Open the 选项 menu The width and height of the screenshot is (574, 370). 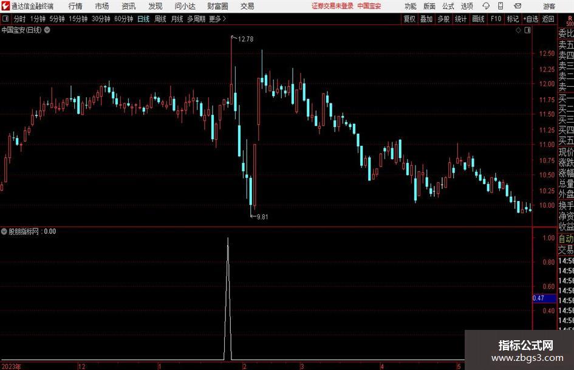point(466,6)
